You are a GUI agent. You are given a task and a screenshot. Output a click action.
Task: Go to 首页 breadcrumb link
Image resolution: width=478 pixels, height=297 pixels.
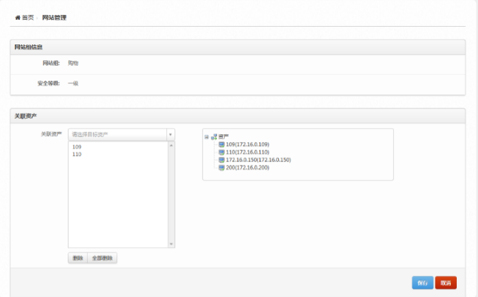27,17
